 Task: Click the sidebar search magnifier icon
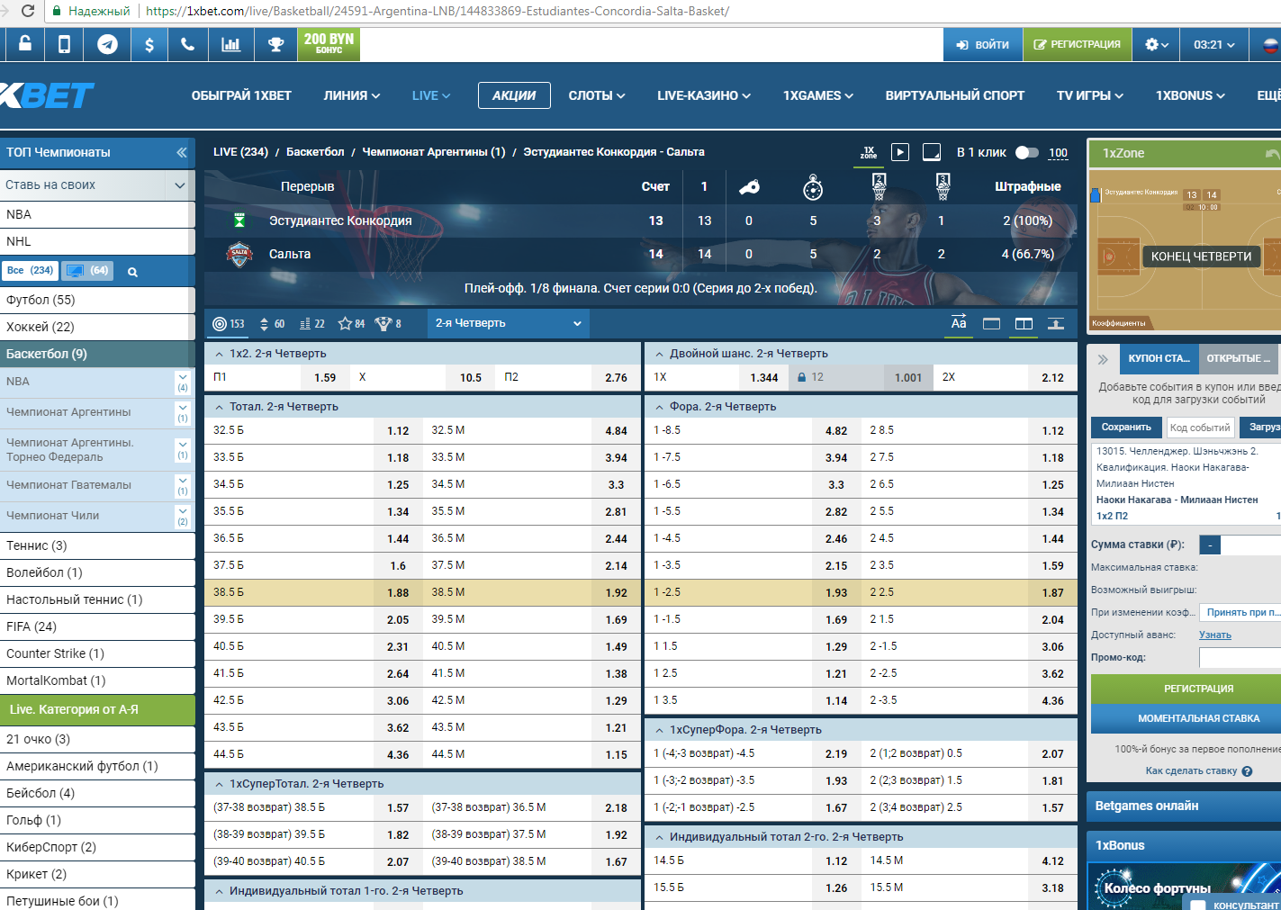[x=132, y=272]
